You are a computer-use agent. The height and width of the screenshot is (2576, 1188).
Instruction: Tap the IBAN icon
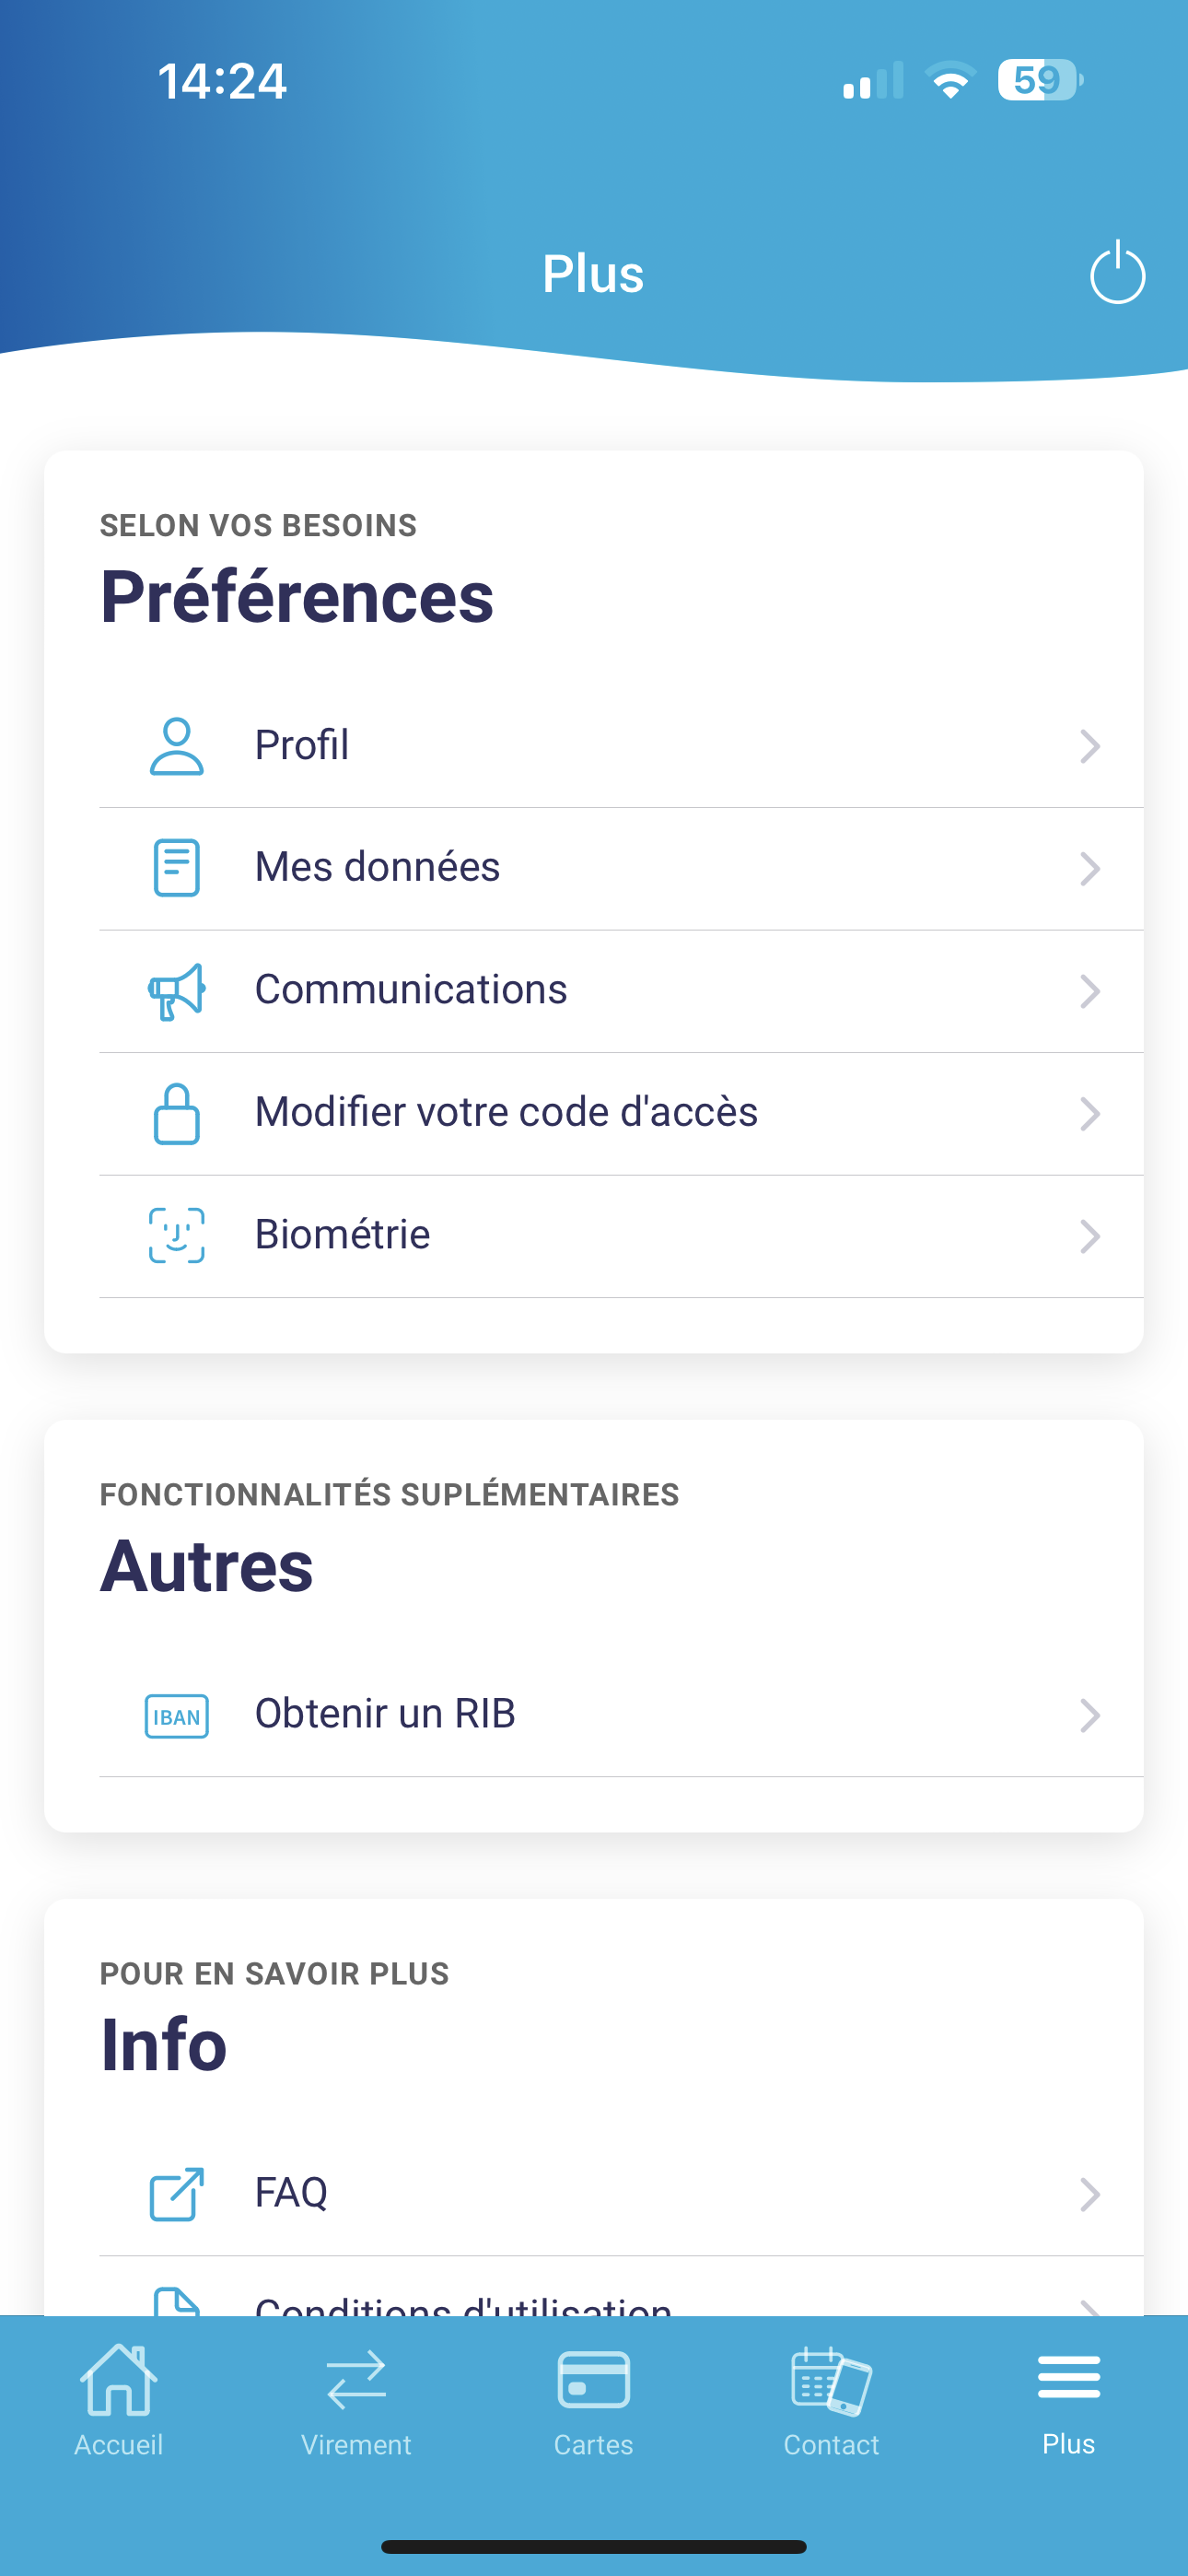point(176,1716)
